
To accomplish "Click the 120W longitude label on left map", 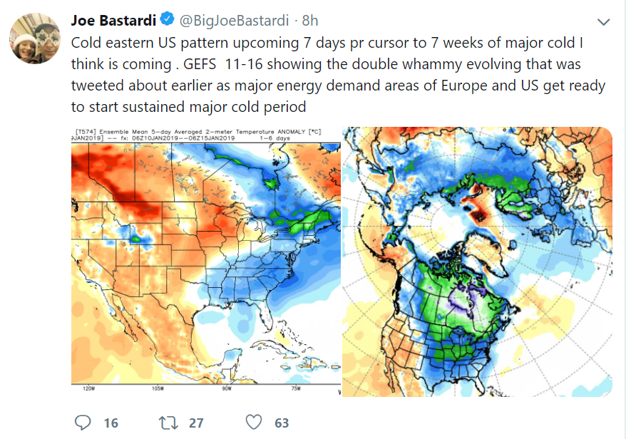I will click(89, 389).
